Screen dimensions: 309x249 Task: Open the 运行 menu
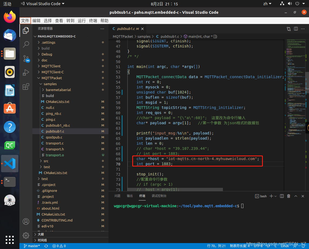pos(82,21)
